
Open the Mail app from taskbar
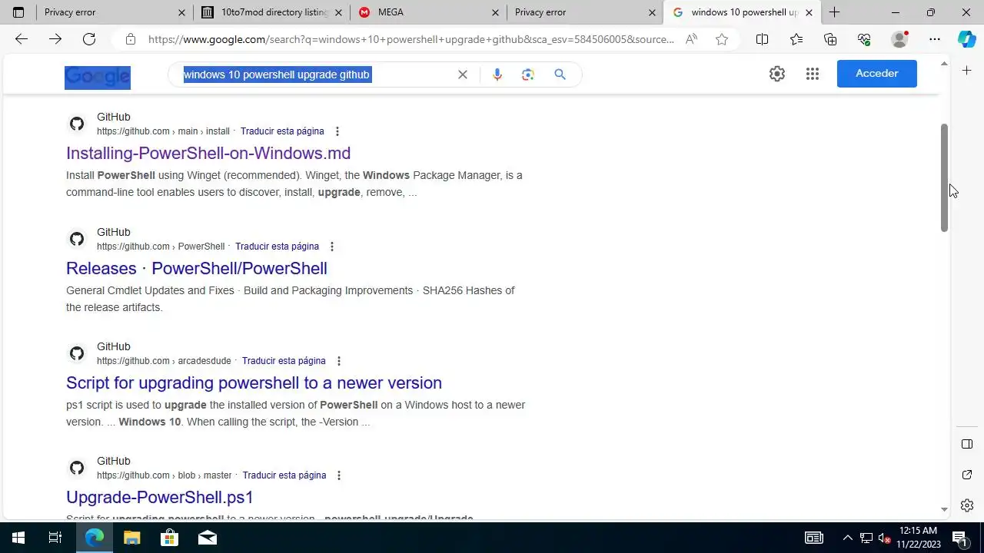(x=207, y=538)
